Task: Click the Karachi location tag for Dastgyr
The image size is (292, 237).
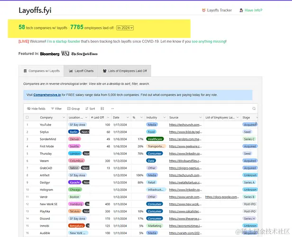Action: [75, 182]
